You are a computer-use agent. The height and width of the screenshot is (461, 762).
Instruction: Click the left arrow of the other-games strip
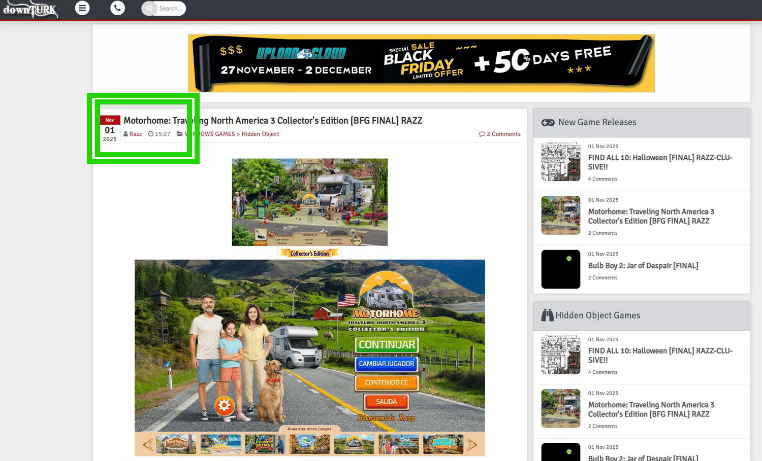pos(148,445)
